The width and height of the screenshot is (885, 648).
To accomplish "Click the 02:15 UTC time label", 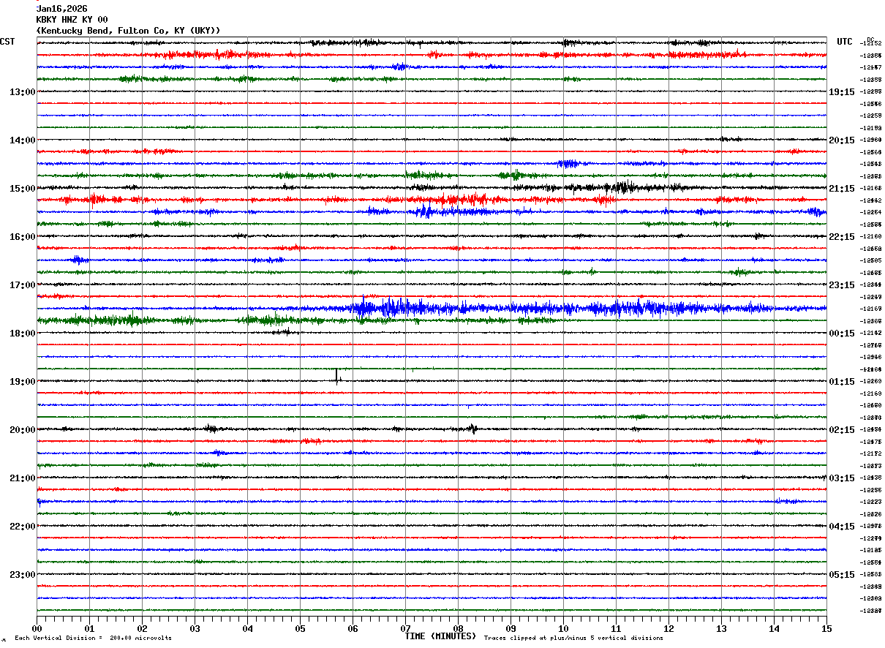I will click(842, 430).
